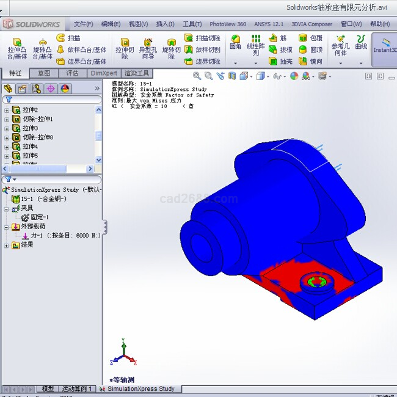The height and width of the screenshot is (397, 397).
Task: Expand the 拉伸2 feature node
Action: pos(7,110)
